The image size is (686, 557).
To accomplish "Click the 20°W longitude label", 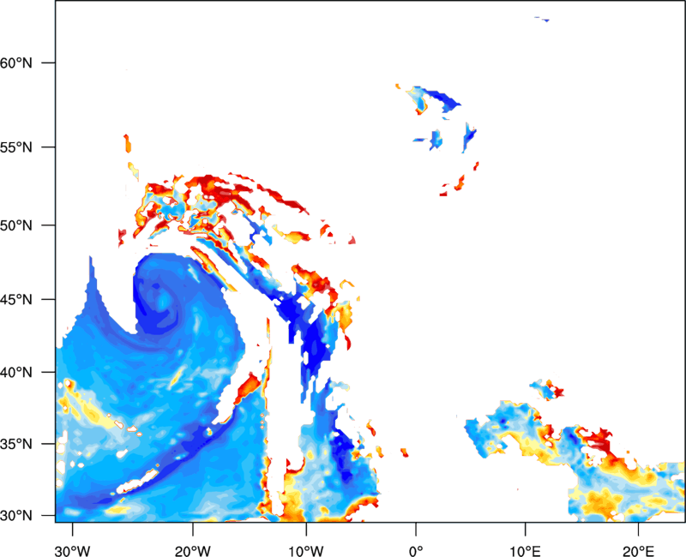I will pos(192,551).
